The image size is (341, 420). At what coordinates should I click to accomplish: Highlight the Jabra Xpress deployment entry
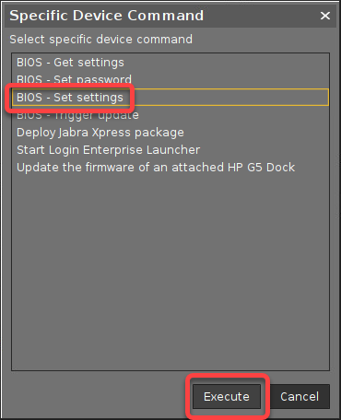170,133
